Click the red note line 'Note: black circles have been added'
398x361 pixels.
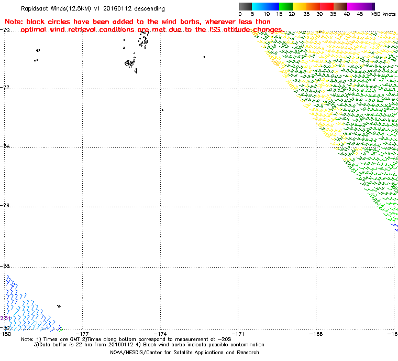pos(138,22)
